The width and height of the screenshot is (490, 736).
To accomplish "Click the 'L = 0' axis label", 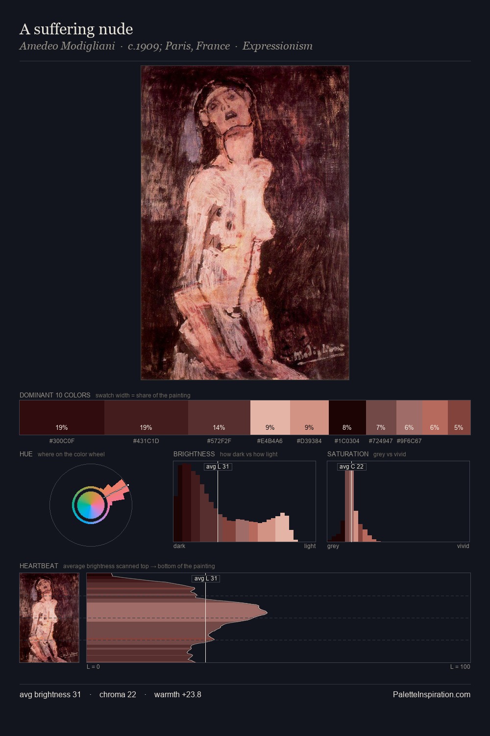I will pos(93,667).
